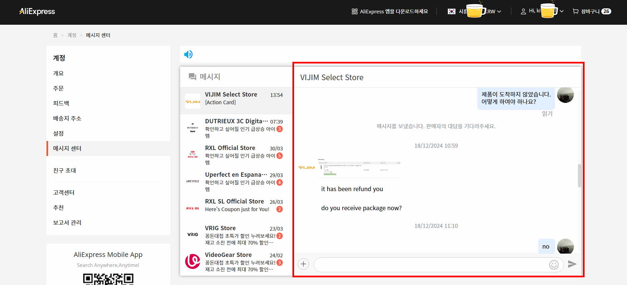Screen dimensions: 627x285
Task: Click the RXL Official Store logo
Action: (x=193, y=154)
